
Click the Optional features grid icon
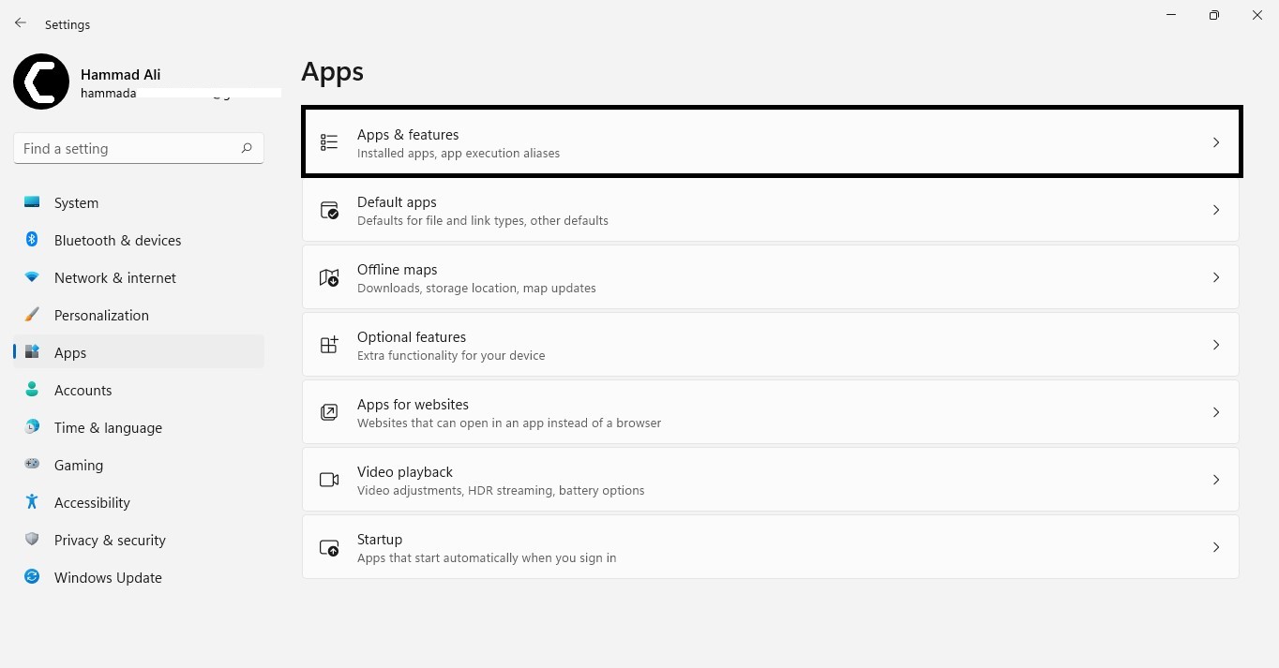(329, 345)
